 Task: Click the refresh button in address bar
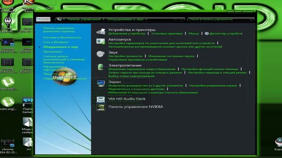tap(182, 19)
